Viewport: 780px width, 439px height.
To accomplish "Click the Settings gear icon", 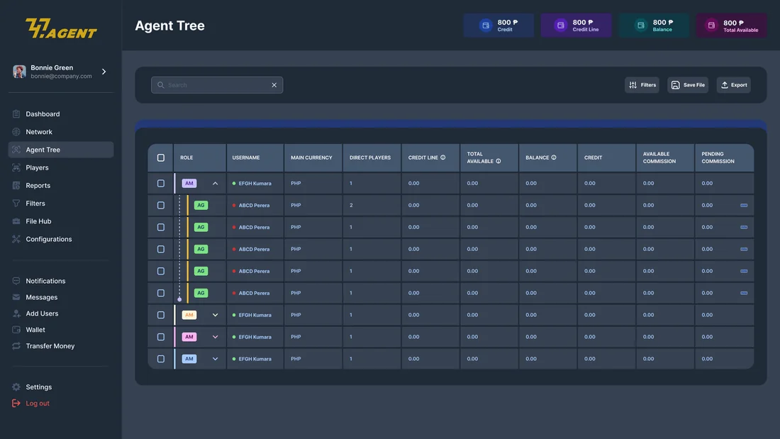I will (16, 387).
